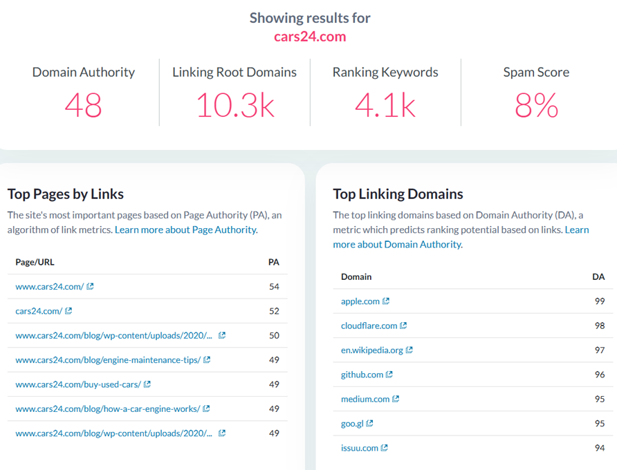The width and height of the screenshot is (617, 470).
Task: Click the pink cars24.com heading
Action: (309, 37)
